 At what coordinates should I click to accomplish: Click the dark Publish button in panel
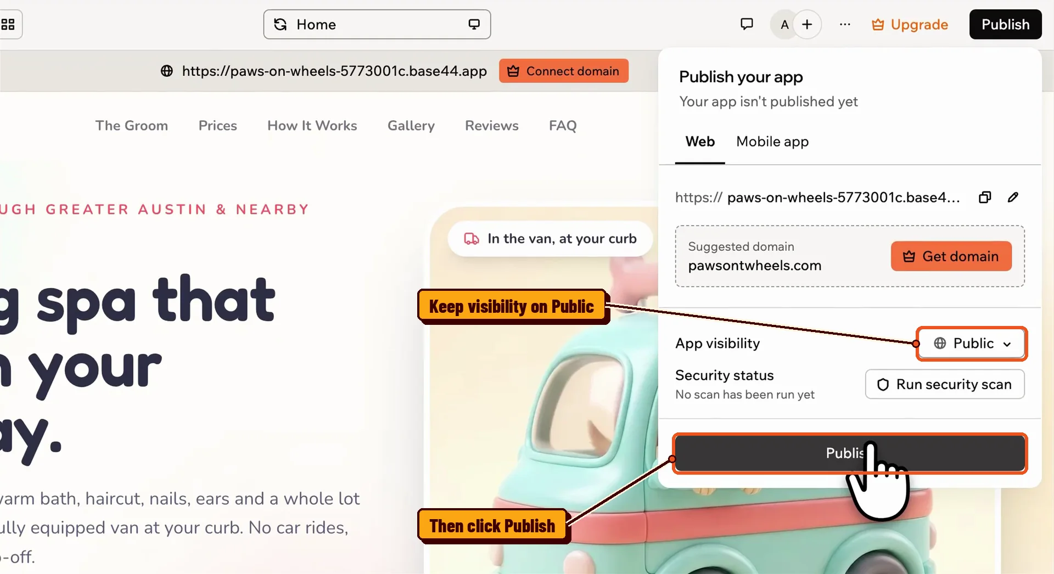pyautogui.click(x=850, y=453)
